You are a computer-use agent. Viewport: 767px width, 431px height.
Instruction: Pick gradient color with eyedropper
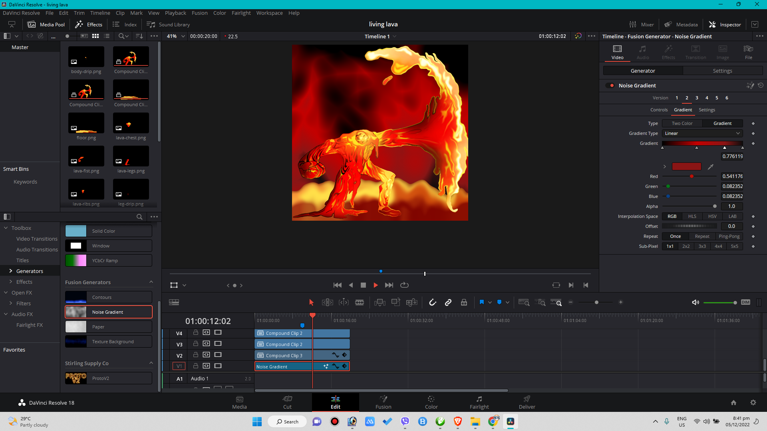tap(711, 166)
